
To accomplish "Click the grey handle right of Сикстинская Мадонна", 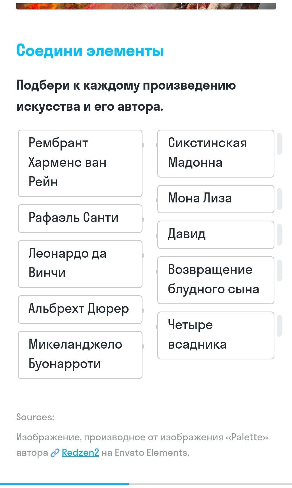I will 279,144.
